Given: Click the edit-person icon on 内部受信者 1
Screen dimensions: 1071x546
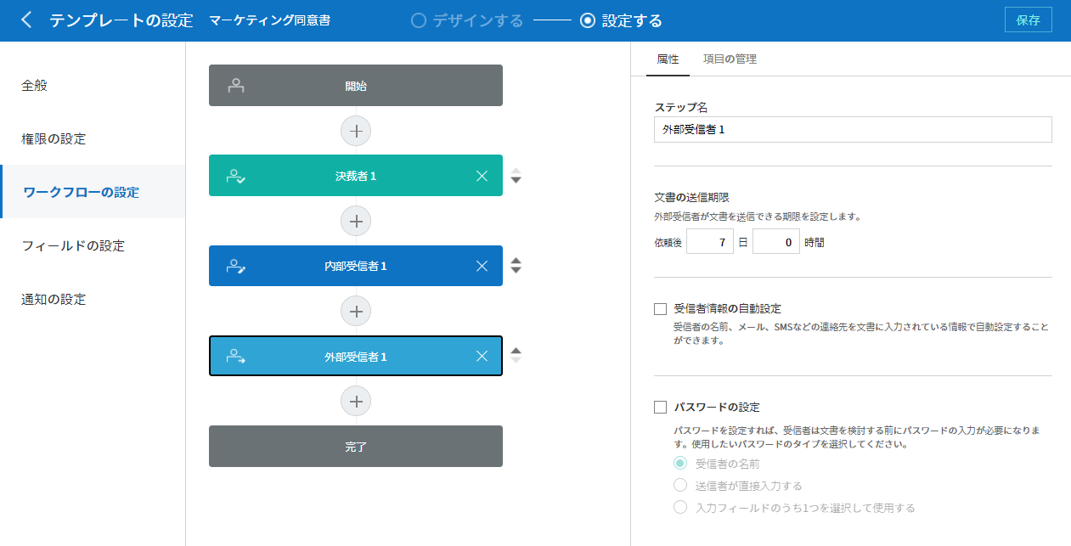Looking at the screenshot, I should pos(236,266).
